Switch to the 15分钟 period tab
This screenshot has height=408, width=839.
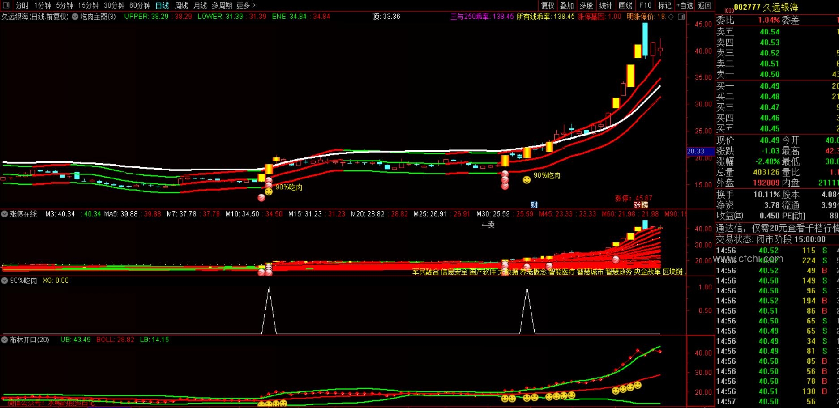pyautogui.click(x=88, y=5)
